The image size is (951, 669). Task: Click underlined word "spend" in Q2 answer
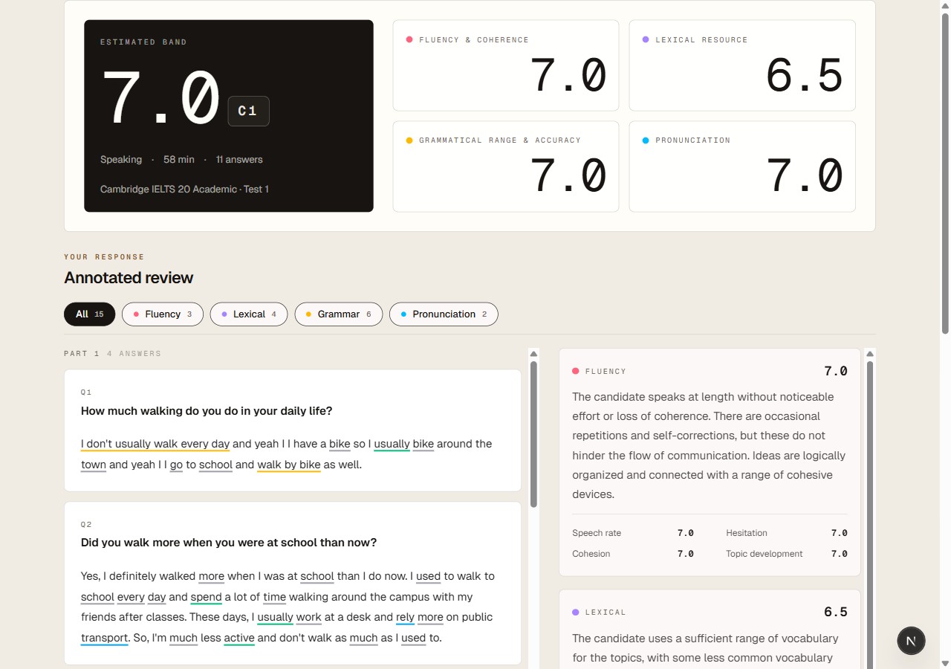pos(207,597)
